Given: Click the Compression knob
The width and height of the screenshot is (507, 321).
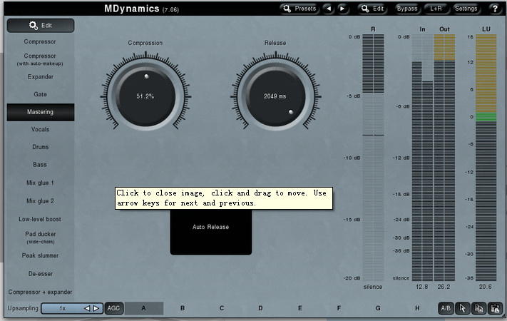Looking at the screenshot, I should pyautogui.click(x=145, y=96).
